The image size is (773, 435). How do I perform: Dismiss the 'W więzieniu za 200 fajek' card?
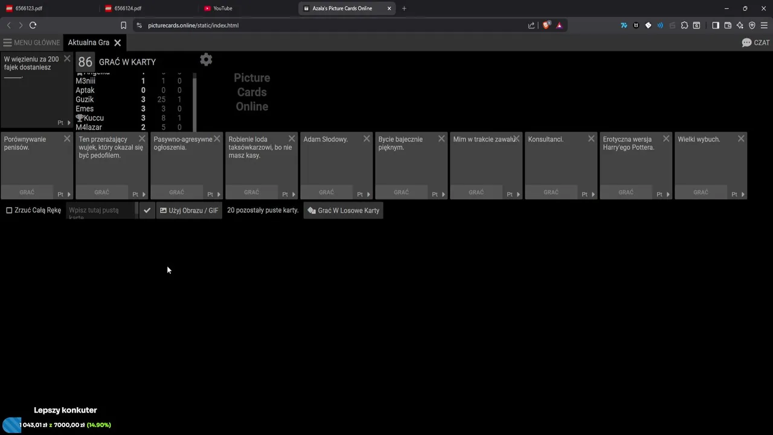coord(67,59)
